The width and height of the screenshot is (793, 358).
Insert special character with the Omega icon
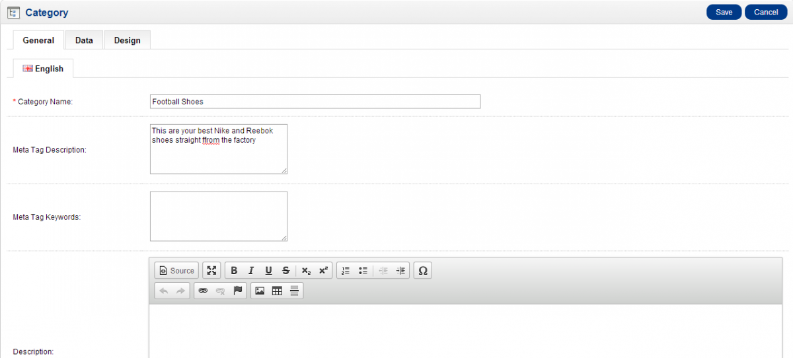(x=423, y=270)
